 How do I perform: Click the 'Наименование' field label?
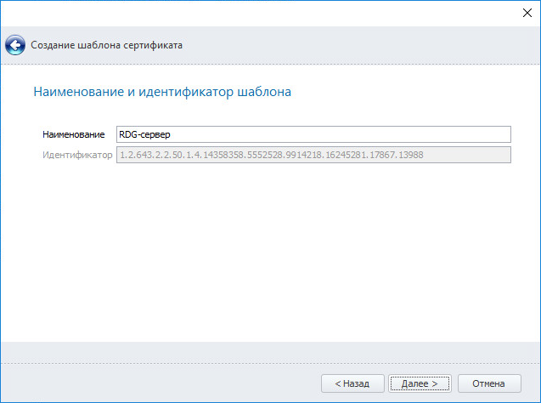pos(74,134)
